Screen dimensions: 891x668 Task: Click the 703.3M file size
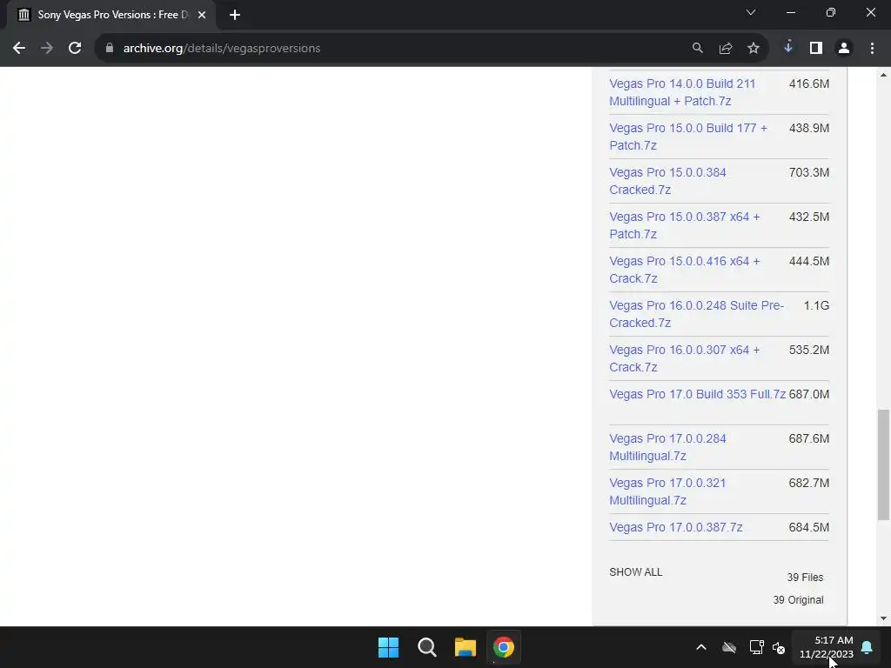point(808,173)
